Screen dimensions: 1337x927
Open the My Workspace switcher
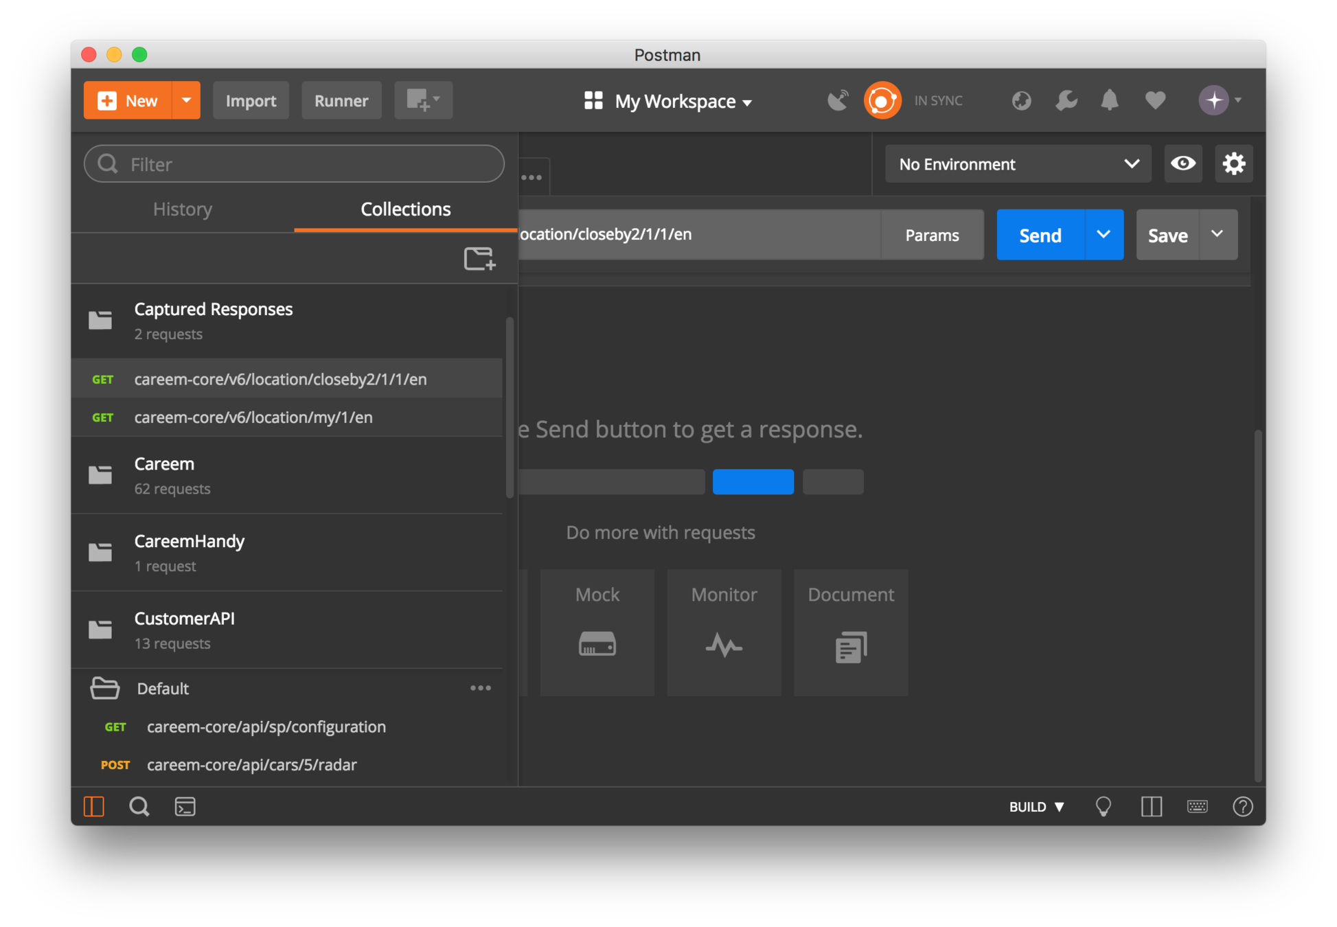point(667,102)
